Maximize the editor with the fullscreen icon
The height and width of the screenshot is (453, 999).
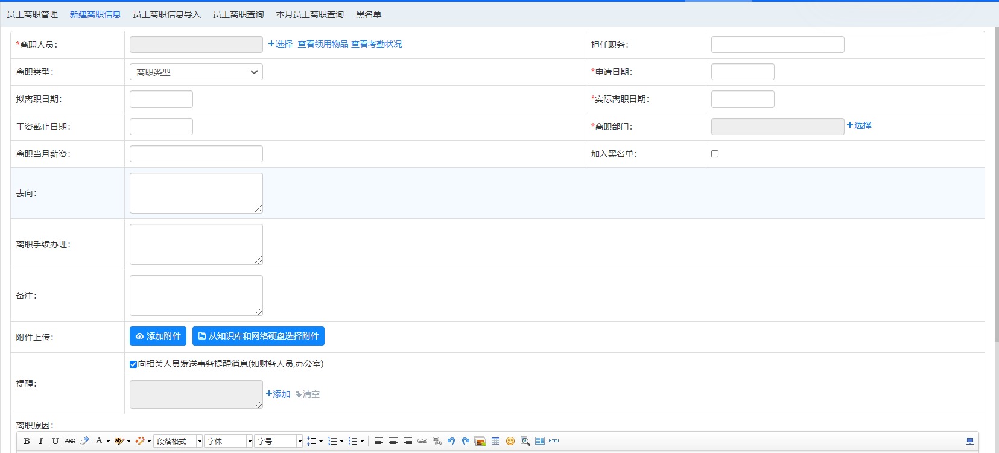(969, 441)
